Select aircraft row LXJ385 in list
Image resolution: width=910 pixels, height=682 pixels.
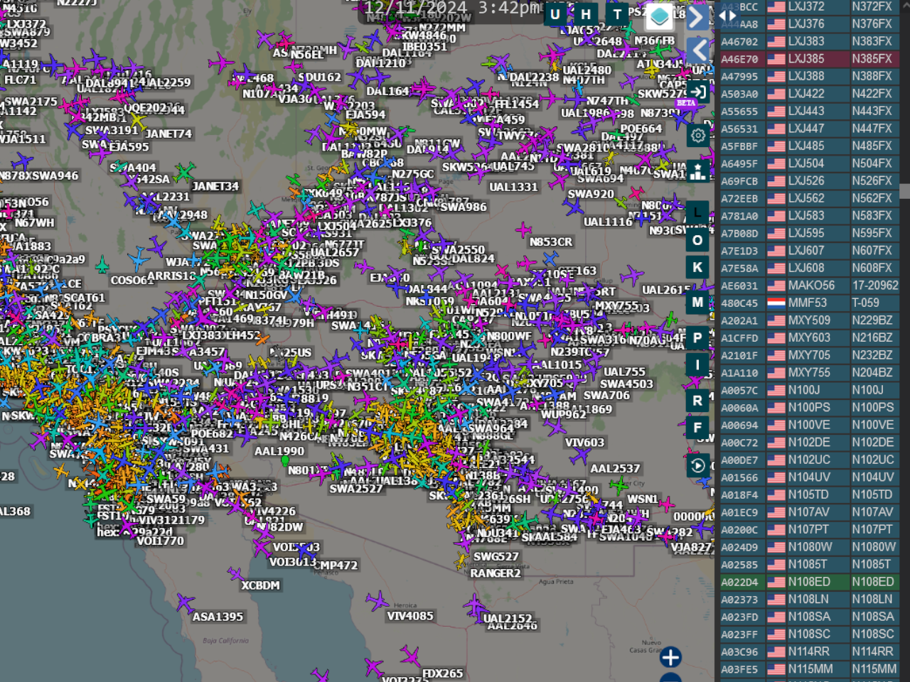809,59
